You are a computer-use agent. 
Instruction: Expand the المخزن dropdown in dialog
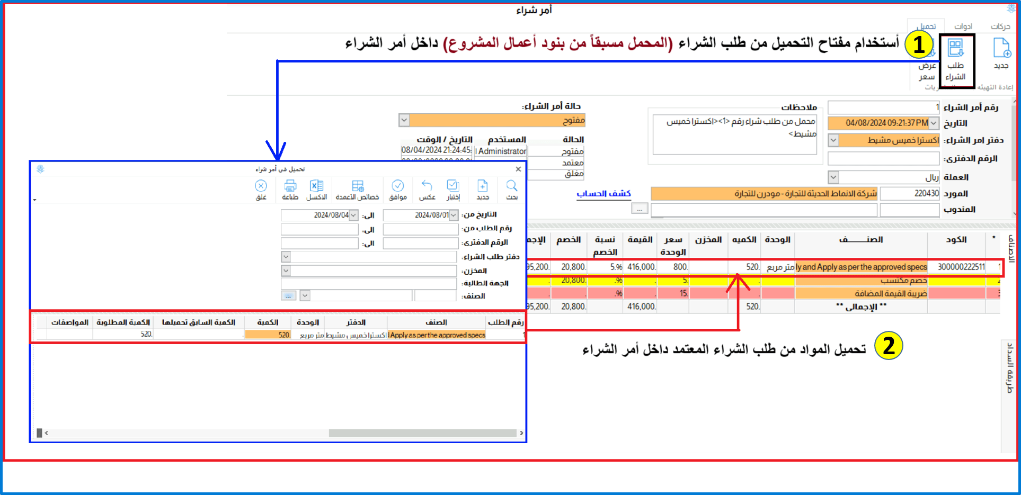tap(286, 271)
